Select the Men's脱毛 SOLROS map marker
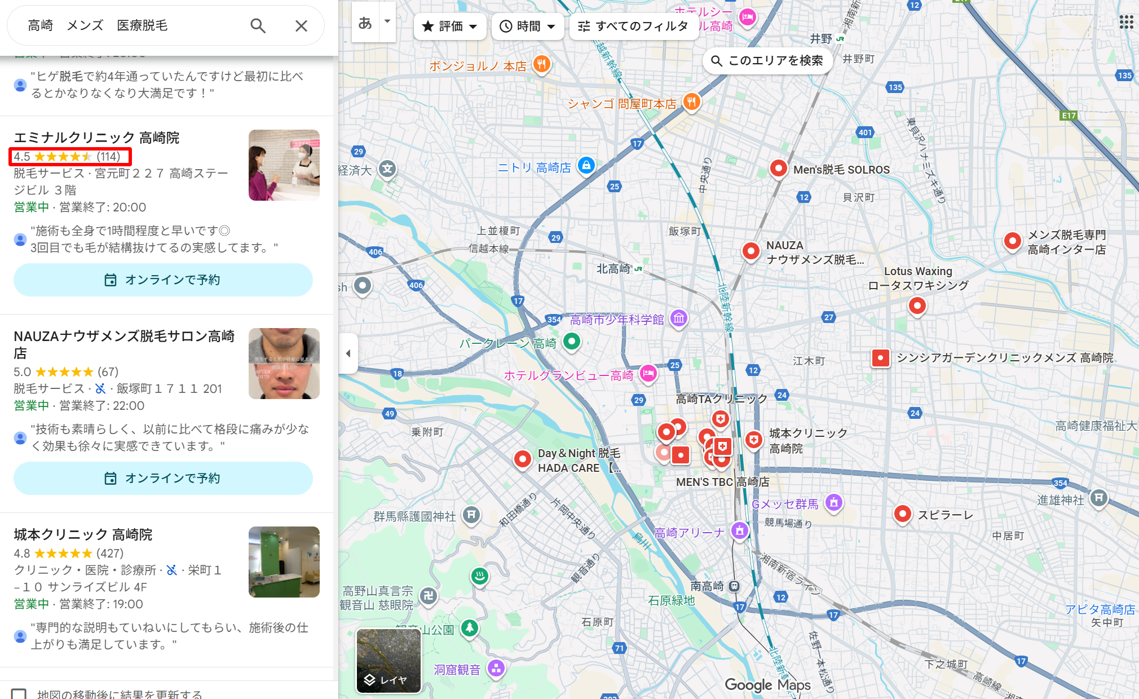 click(x=779, y=168)
